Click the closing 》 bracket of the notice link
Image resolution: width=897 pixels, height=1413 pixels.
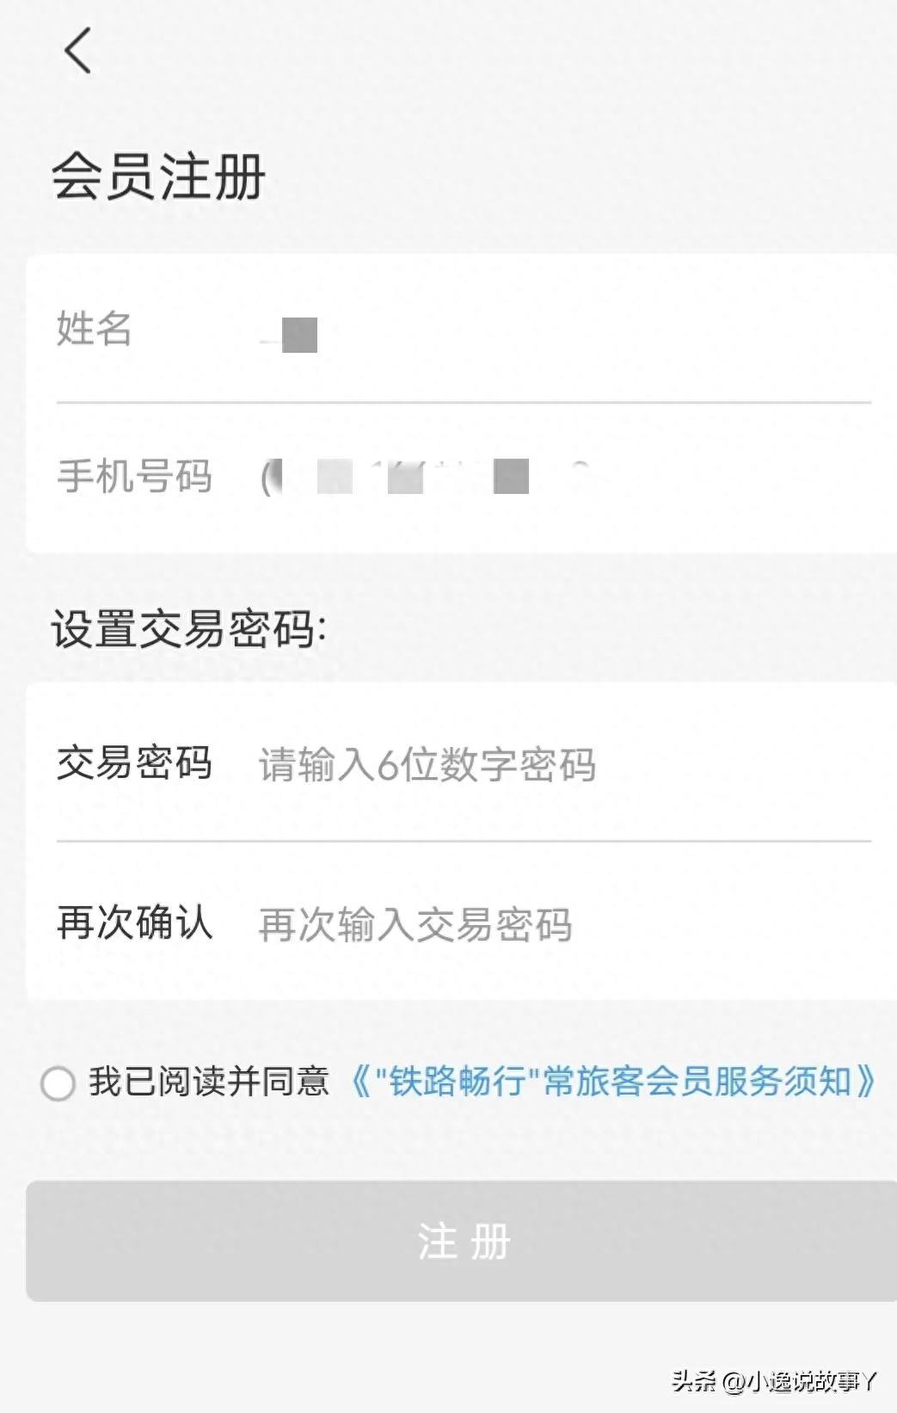coord(866,1082)
